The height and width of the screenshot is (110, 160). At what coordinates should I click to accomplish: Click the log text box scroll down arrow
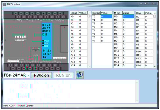(137, 101)
